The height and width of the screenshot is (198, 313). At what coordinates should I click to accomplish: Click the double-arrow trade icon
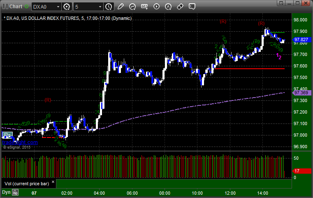[180, 7]
